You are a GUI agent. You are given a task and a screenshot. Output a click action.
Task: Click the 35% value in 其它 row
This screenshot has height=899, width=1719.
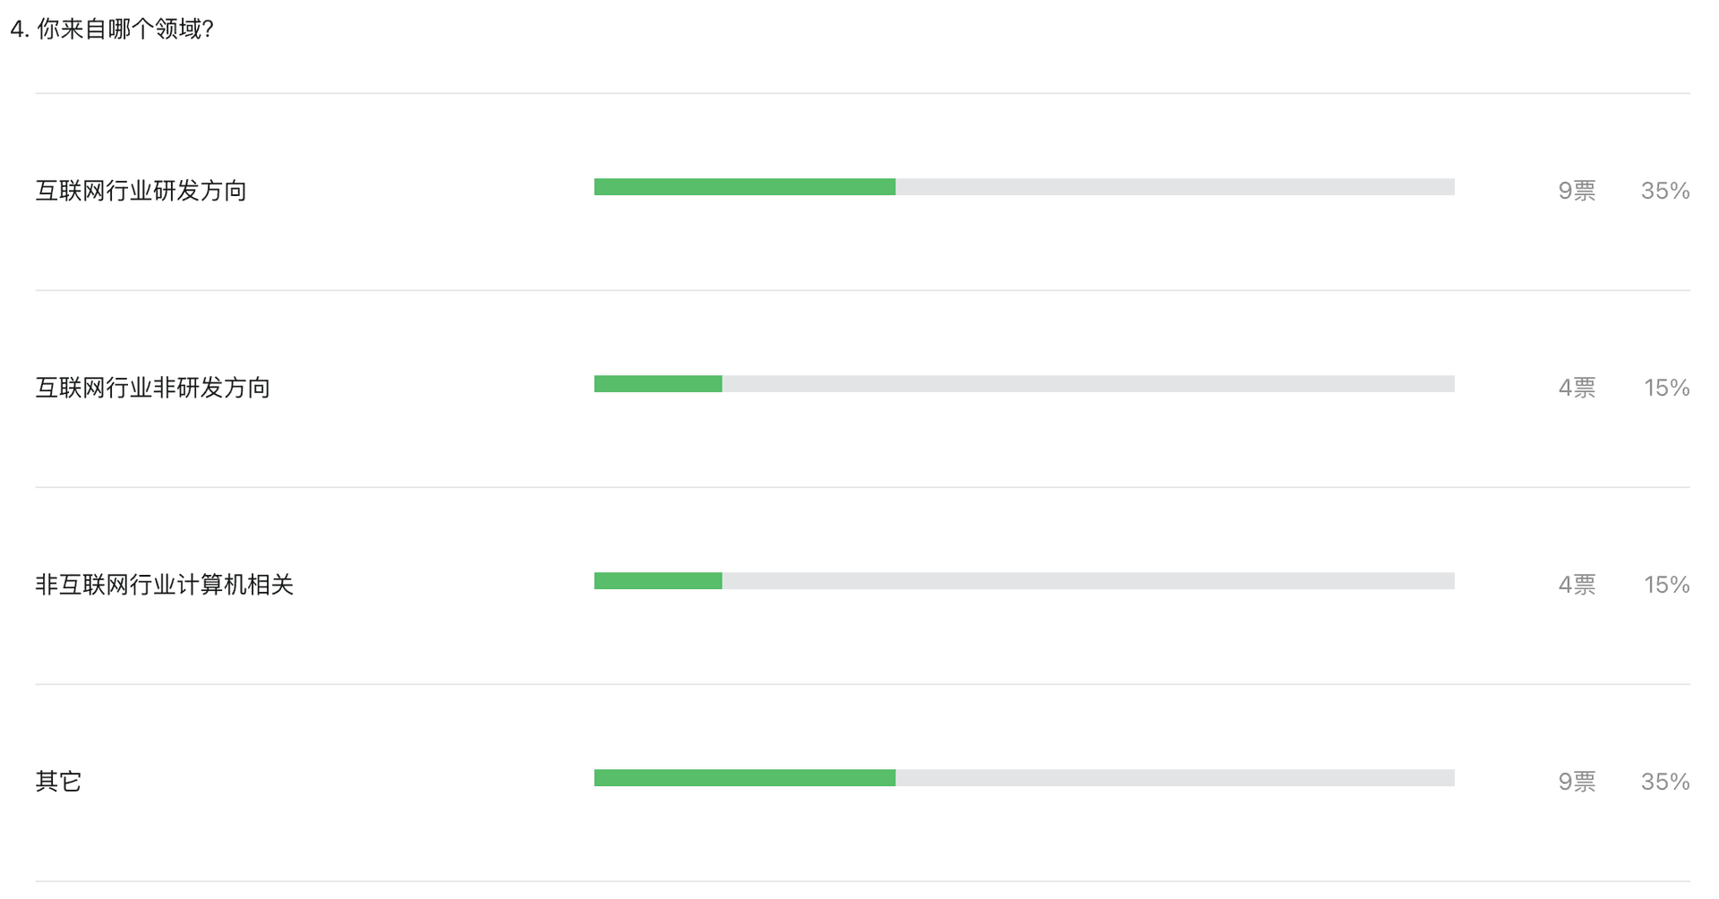click(x=1665, y=782)
